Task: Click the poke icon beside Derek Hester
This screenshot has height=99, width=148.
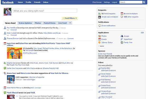Action: (99, 74)
